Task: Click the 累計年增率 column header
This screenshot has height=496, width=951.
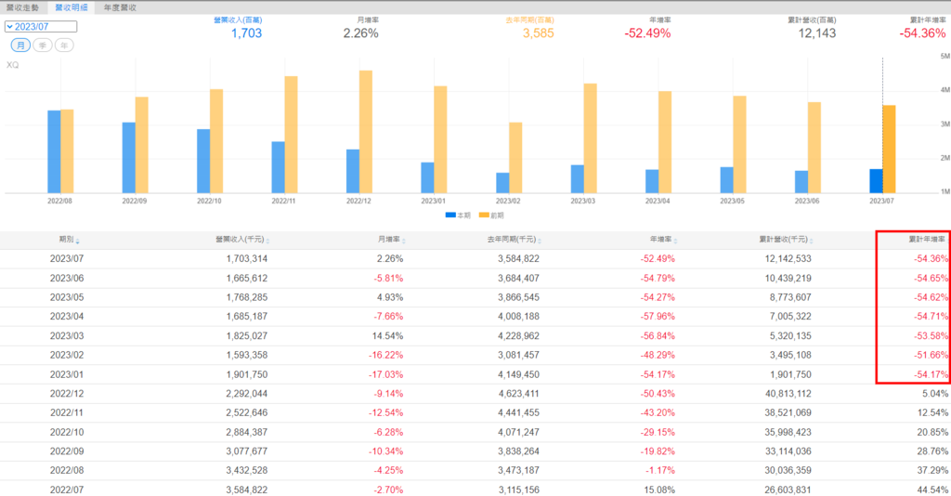Action: coord(927,240)
